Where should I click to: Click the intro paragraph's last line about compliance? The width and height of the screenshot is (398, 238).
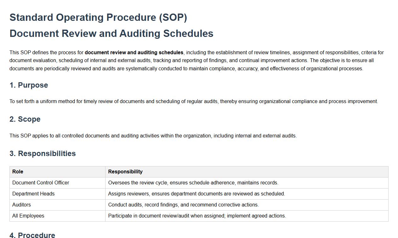186,69
